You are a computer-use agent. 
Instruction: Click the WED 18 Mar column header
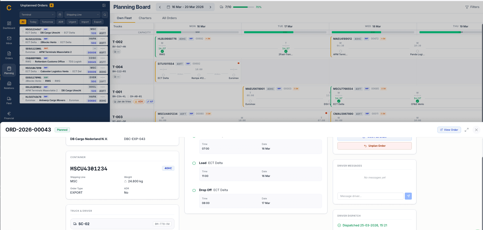coord(373,26)
